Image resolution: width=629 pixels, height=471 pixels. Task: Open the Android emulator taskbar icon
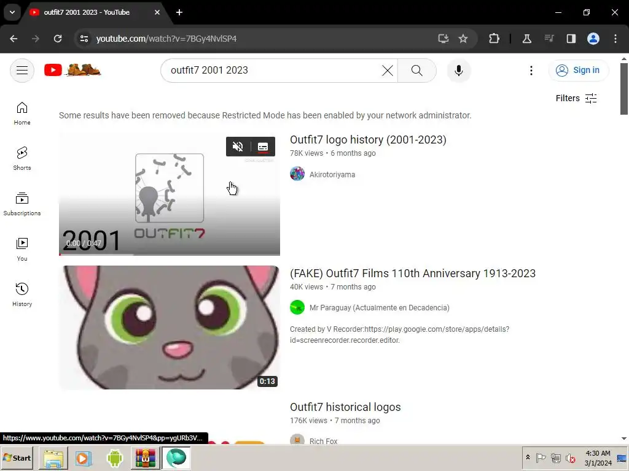click(x=115, y=458)
